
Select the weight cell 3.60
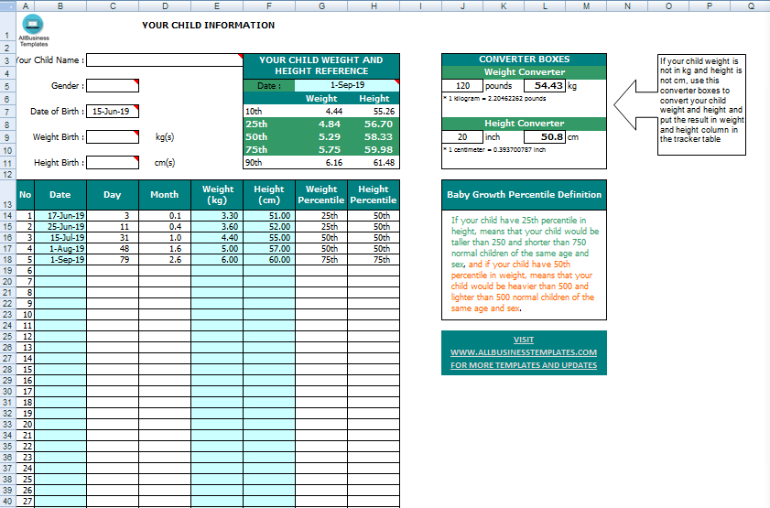(217, 227)
